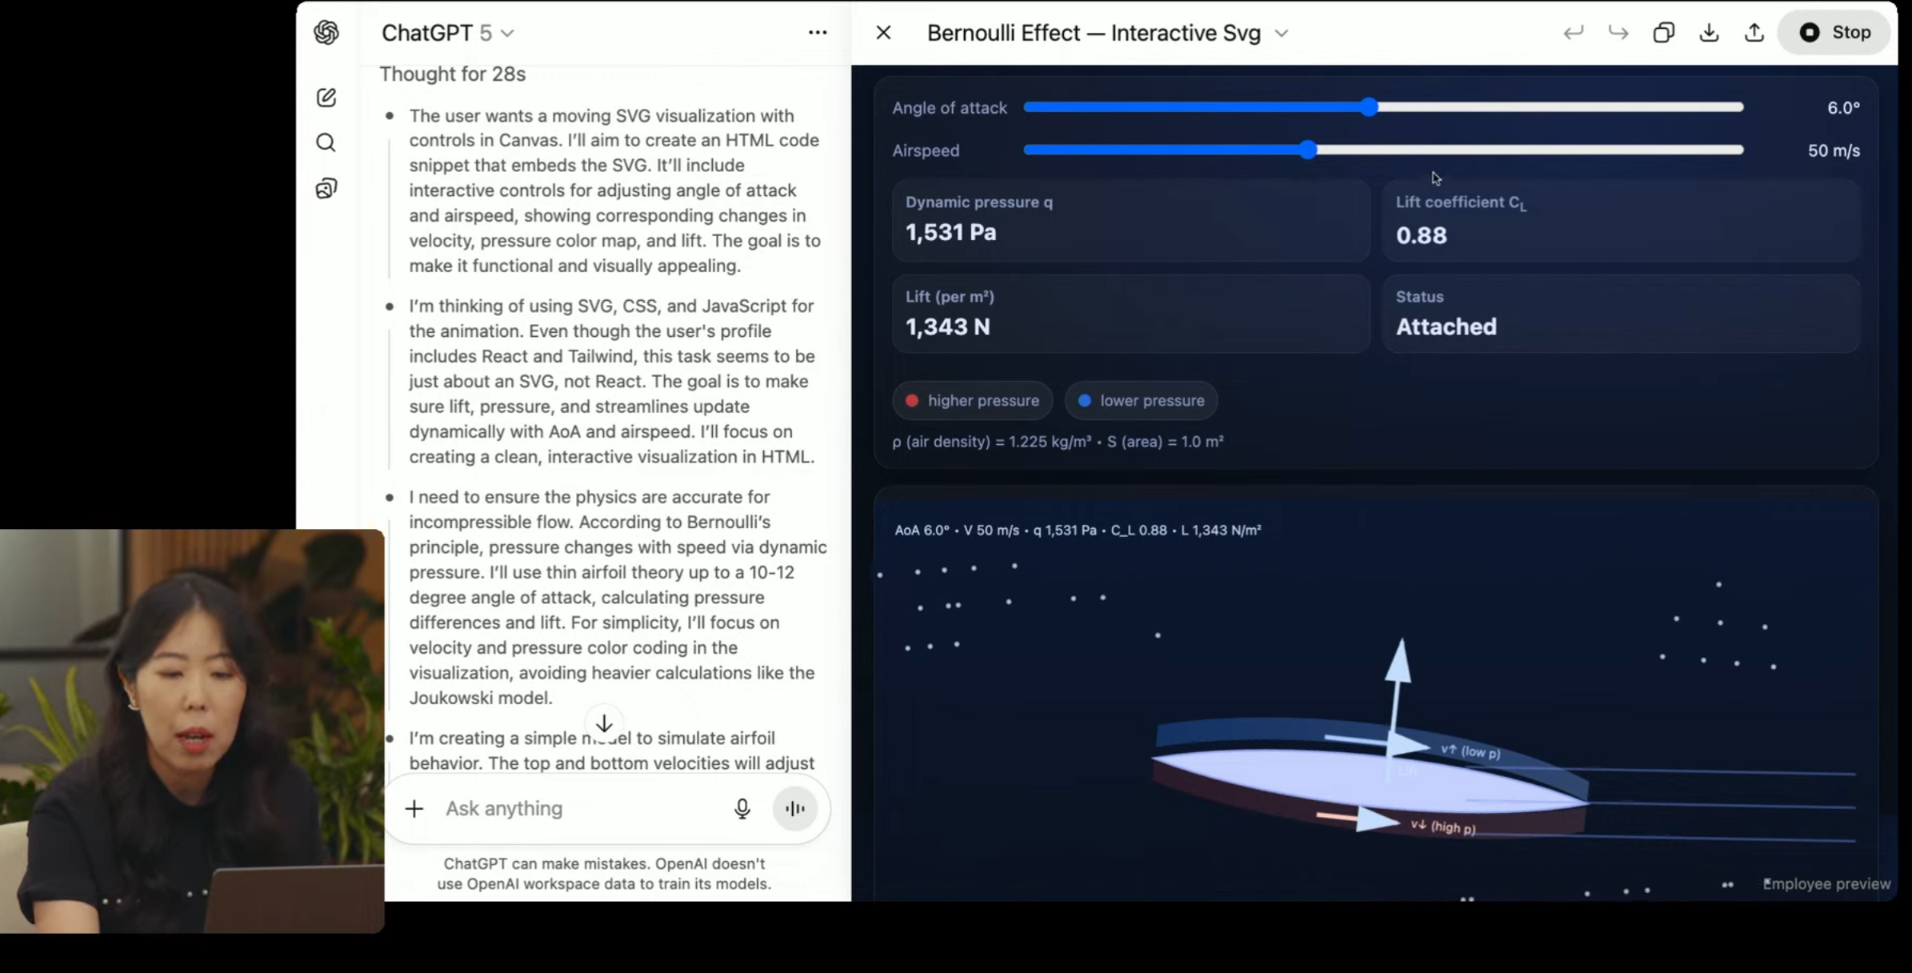Click the v↓ (high p) label
The image size is (1912, 973).
[1443, 826]
